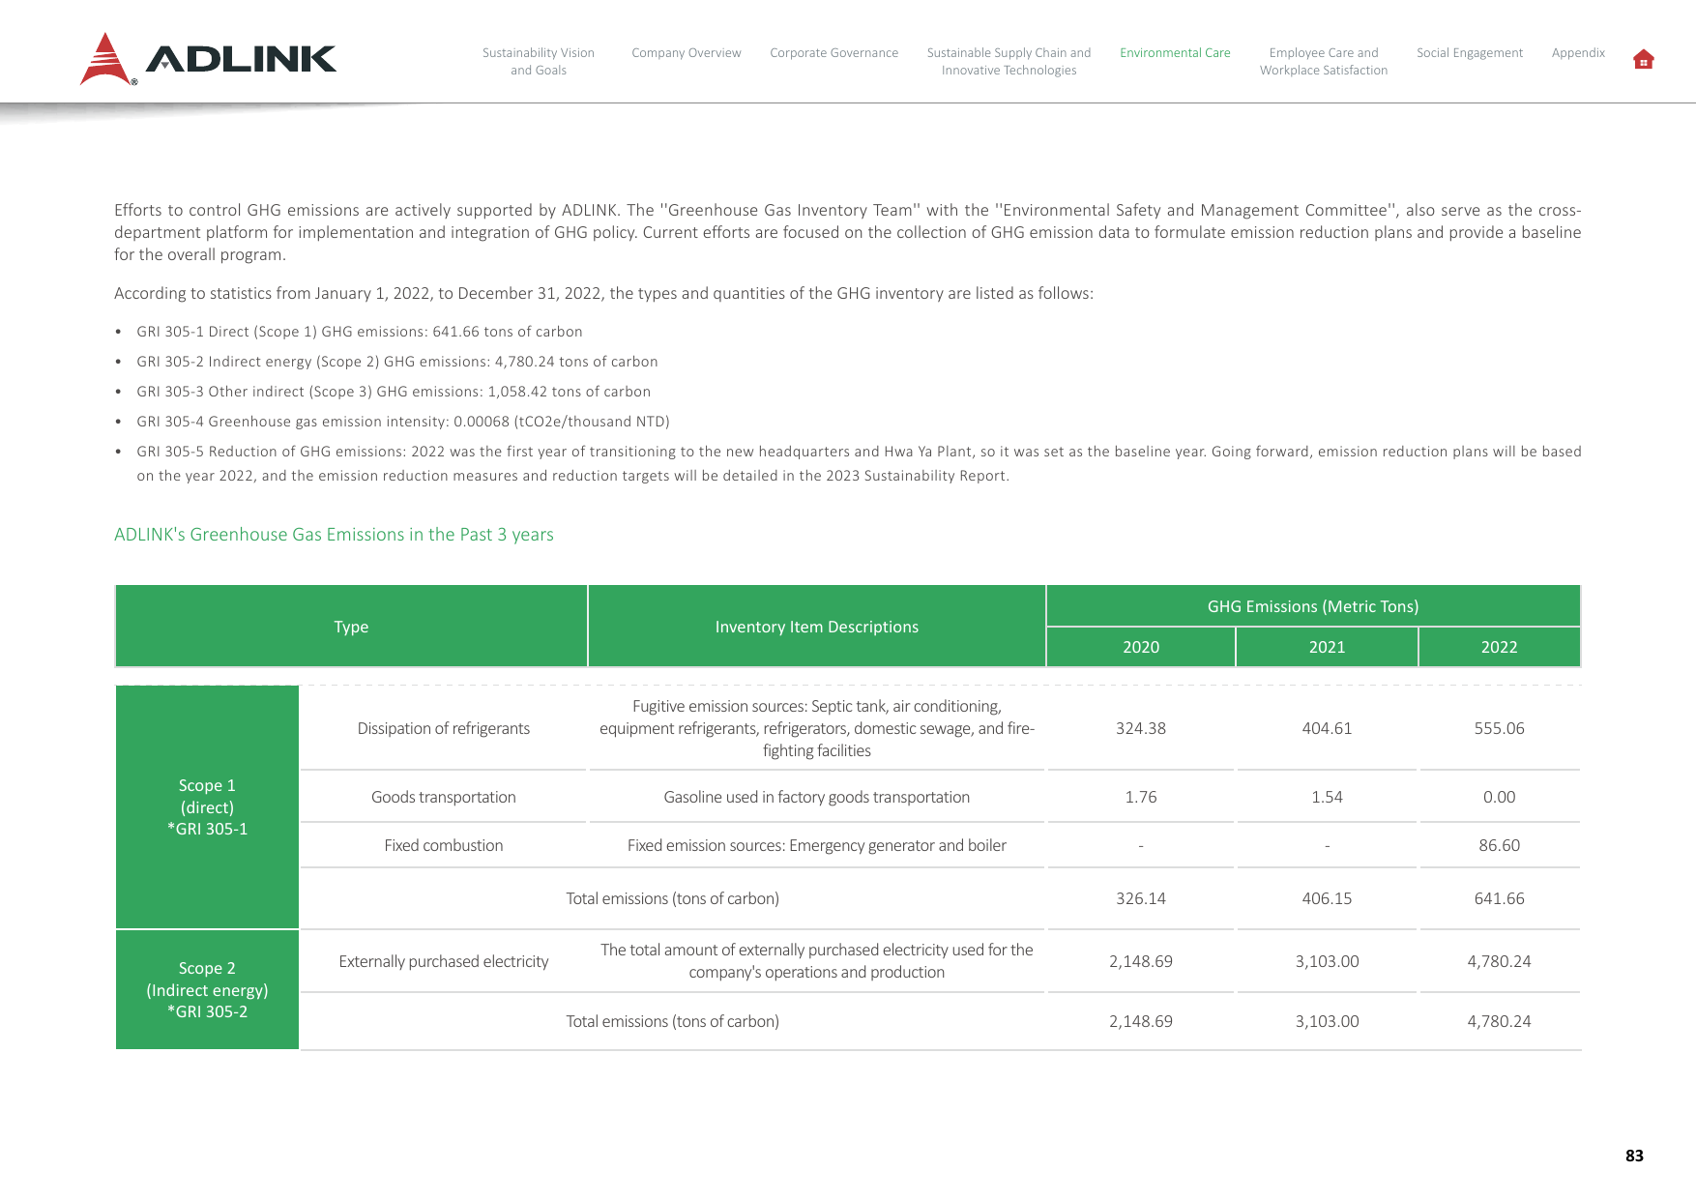Viewport: 1696px width, 1200px height.
Task: Click the value 324.38
Action: pos(1141,728)
